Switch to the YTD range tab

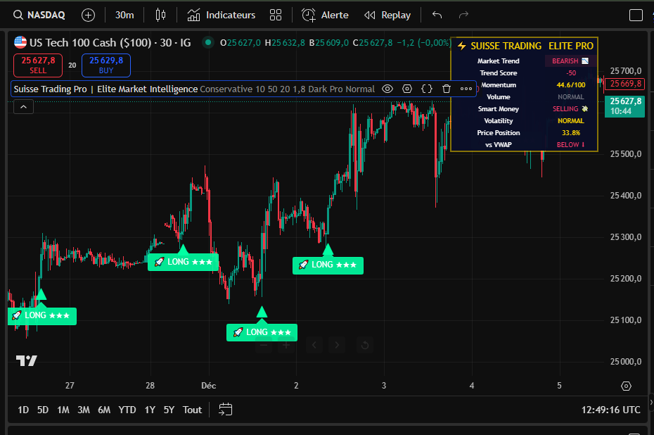click(127, 409)
